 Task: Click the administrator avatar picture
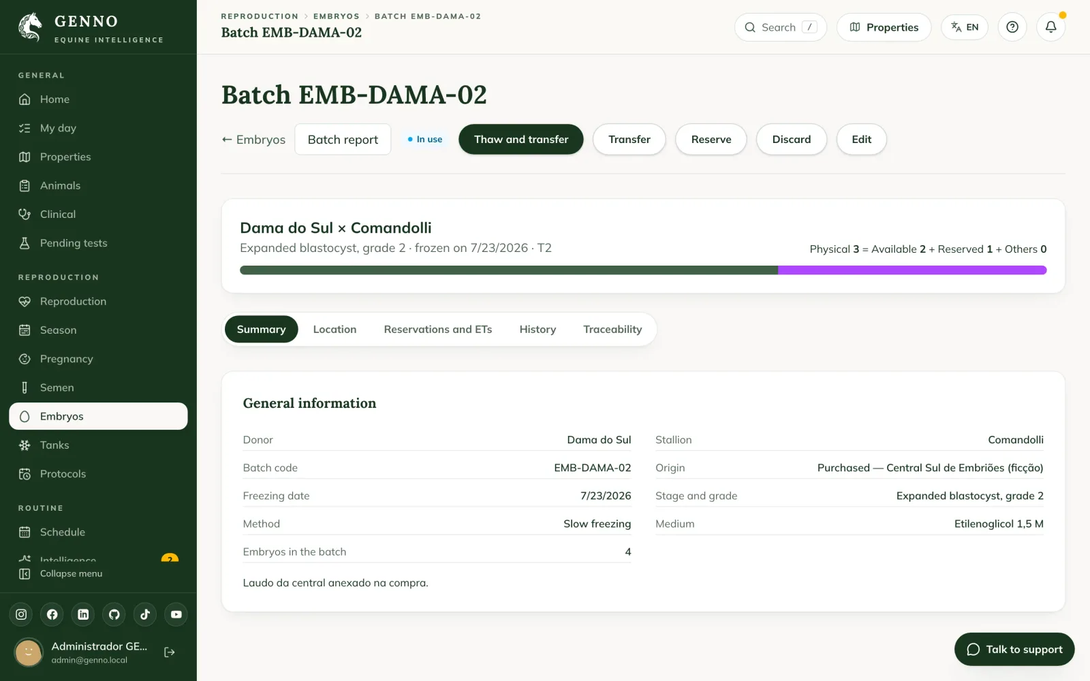pyautogui.click(x=29, y=652)
